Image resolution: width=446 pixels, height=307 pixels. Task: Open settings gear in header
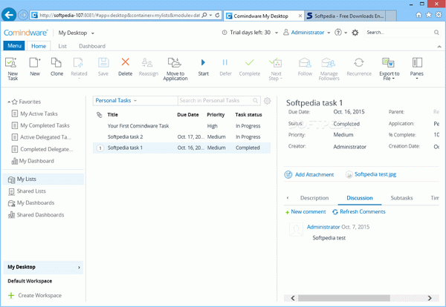355,33
